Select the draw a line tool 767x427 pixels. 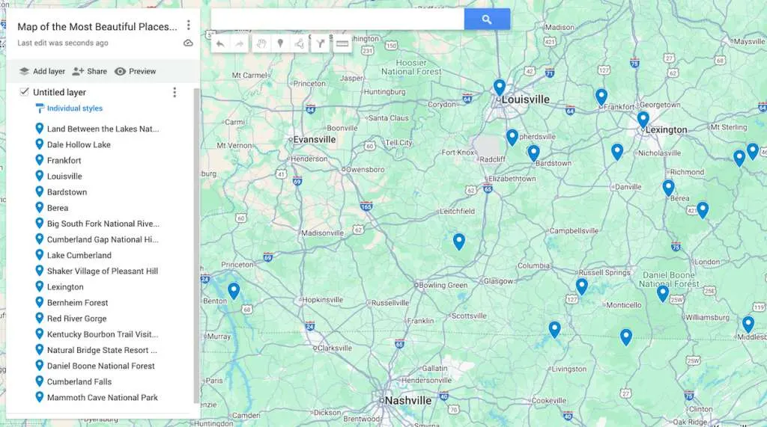(300, 44)
